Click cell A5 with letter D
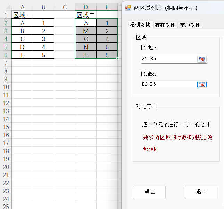 click(x=22, y=47)
